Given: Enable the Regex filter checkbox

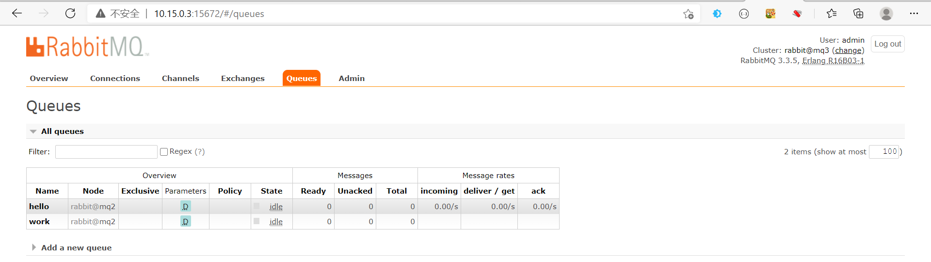Looking at the screenshot, I should pos(164,152).
